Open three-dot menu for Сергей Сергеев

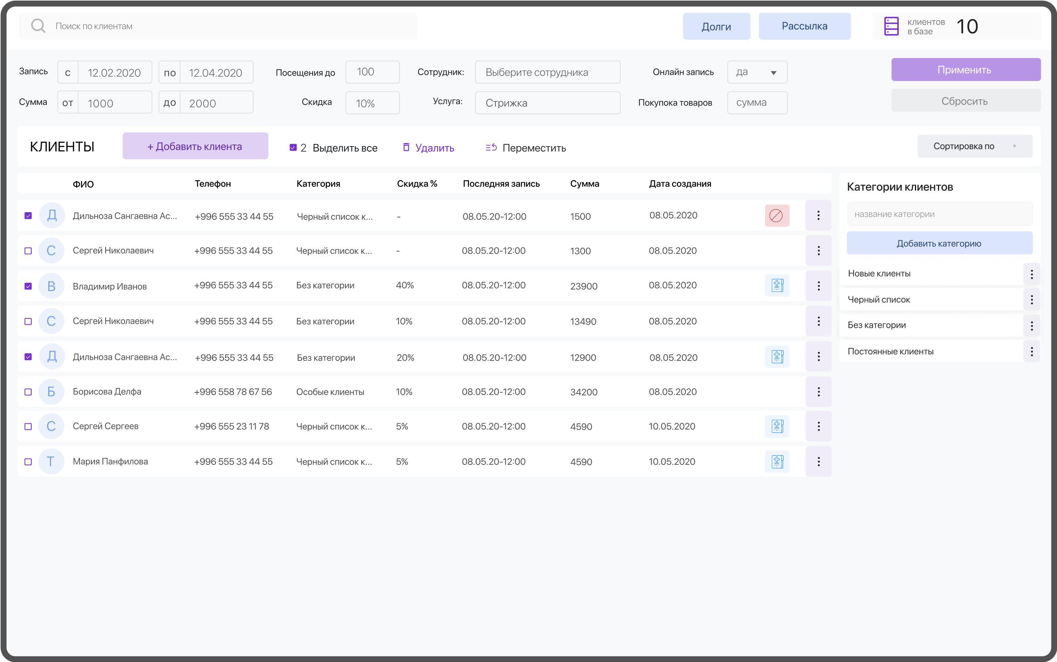pyautogui.click(x=818, y=426)
